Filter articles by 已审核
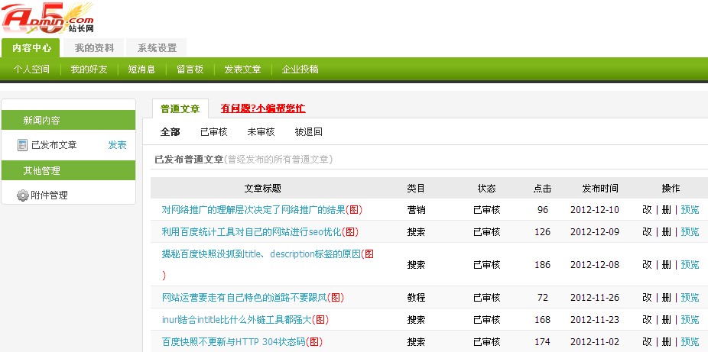 pyautogui.click(x=213, y=132)
